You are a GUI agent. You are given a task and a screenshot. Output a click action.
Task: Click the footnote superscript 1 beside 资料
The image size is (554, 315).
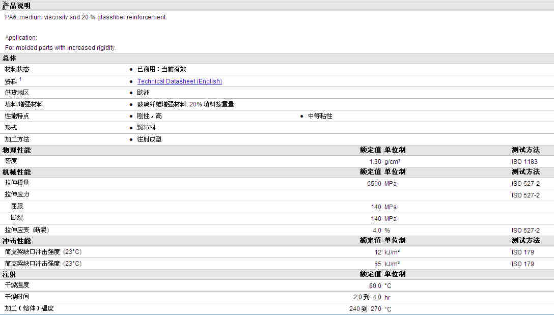pos(20,79)
